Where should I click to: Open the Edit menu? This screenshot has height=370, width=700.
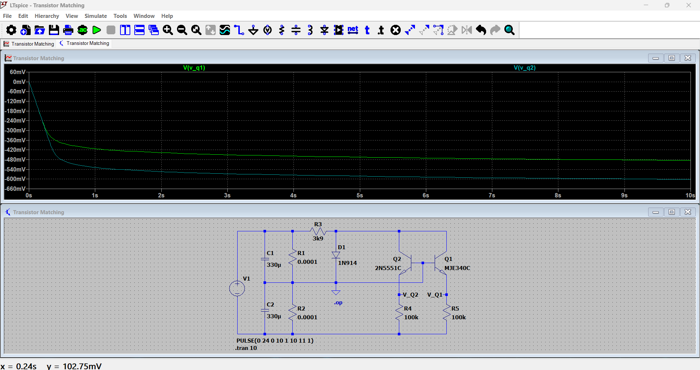(23, 16)
